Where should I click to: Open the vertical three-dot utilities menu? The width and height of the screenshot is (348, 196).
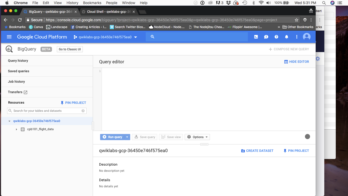[x=296, y=37]
